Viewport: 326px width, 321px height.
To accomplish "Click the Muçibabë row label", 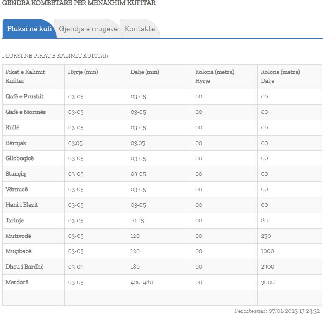I will [x=17, y=251].
